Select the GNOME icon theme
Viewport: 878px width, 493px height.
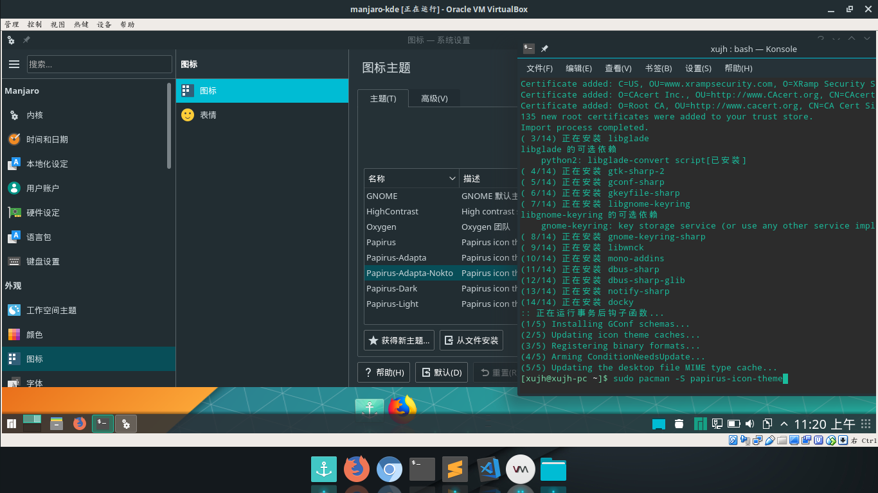tap(441, 196)
